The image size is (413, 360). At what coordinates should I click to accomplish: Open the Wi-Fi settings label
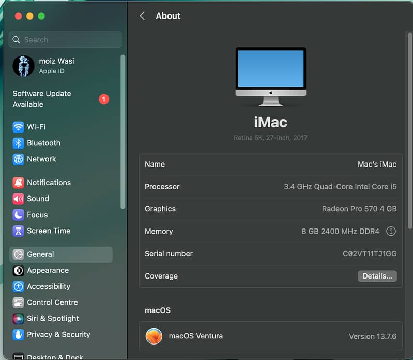[36, 127]
